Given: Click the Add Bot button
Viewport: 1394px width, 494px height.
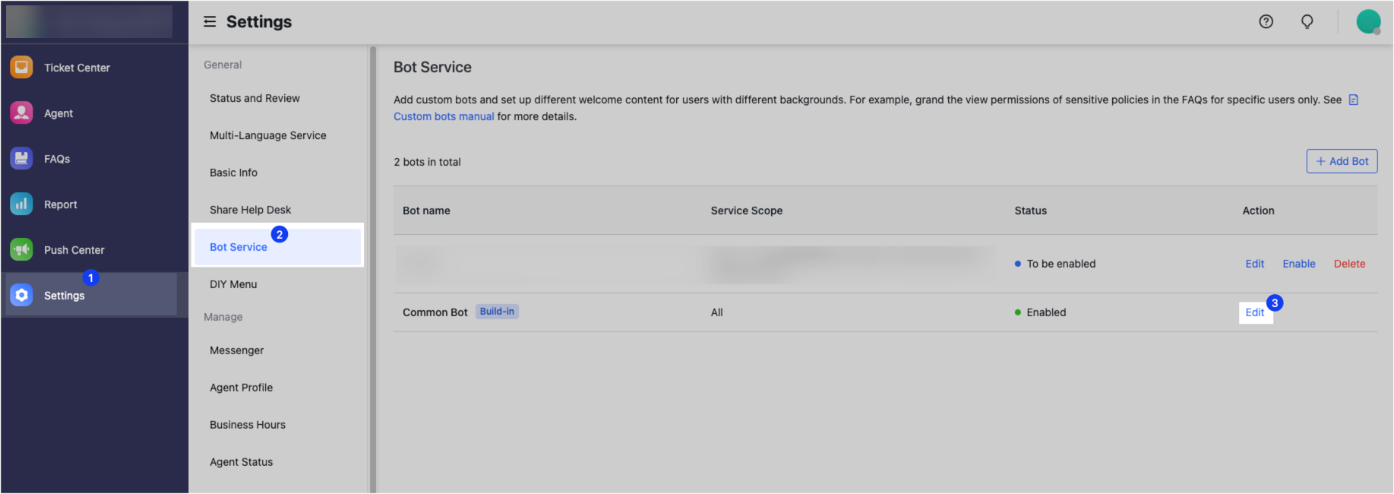Looking at the screenshot, I should tap(1342, 161).
